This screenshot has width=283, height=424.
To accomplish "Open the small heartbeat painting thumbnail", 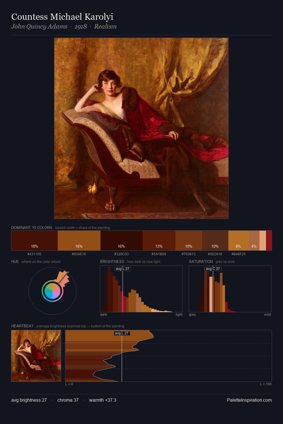I will [36, 356].
